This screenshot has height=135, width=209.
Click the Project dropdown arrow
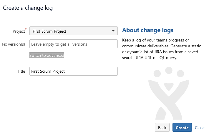coord(113,31)
